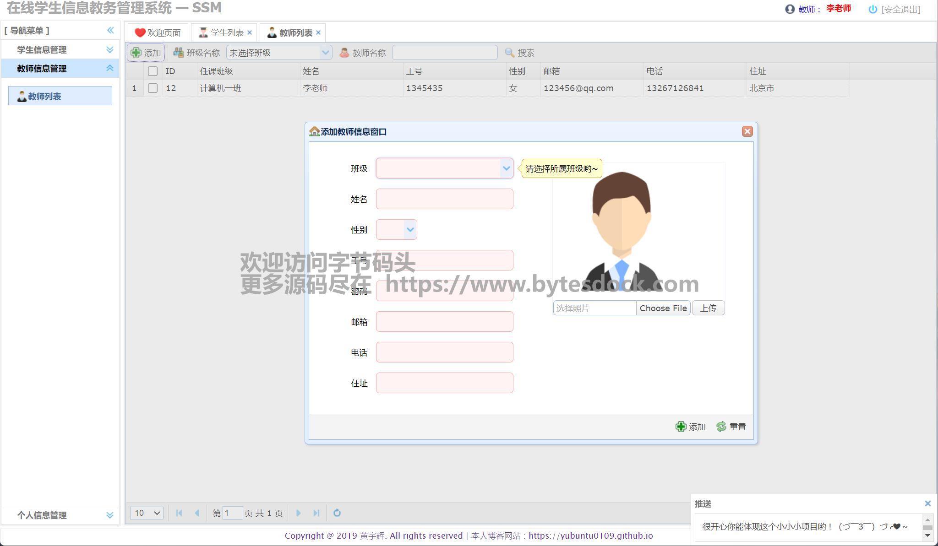Viewport: 938px width, 546px height.
Task: Click the 安全退出 power icon
Action: click(873, 9)
